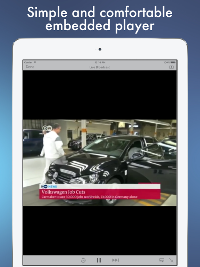Tap the 12:16 PM status bar clock
This screenshot has width=200, height=267.
click(x=100, y=63)
